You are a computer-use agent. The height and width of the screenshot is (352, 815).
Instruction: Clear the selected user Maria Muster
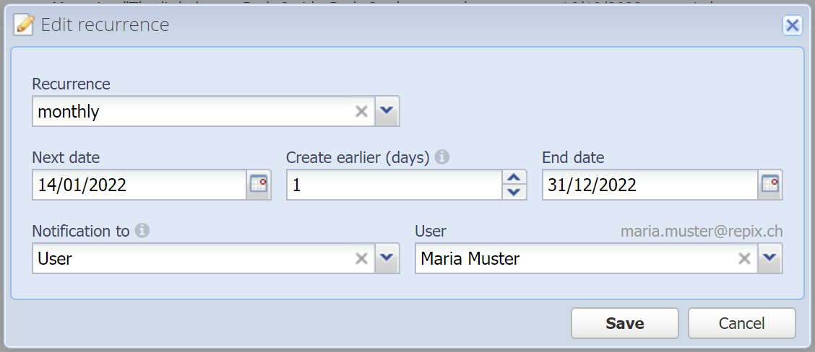[x=744, y=258]
